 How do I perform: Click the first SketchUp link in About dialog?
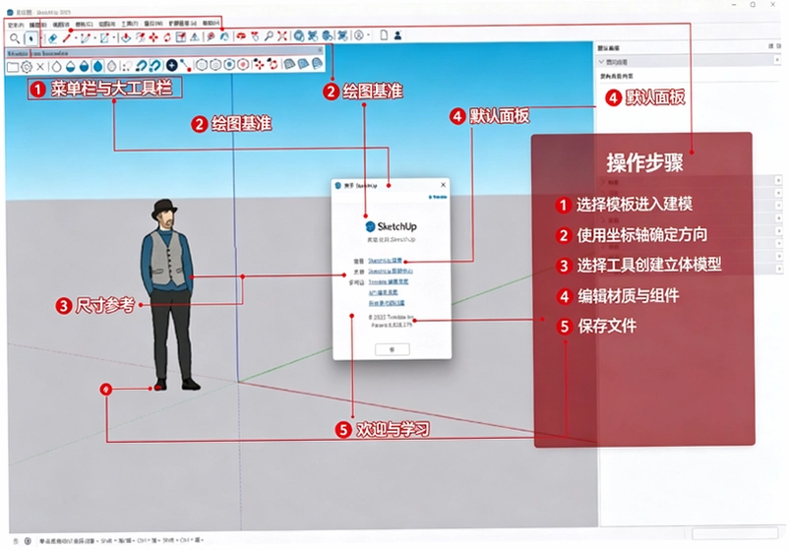click(x=385, y=261)
